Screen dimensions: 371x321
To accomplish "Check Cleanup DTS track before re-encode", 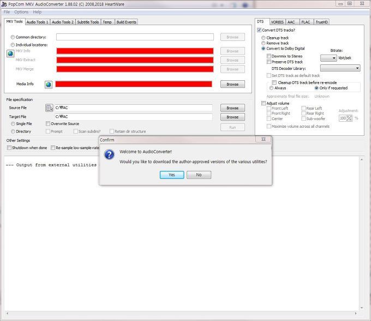I will (274, 82).
